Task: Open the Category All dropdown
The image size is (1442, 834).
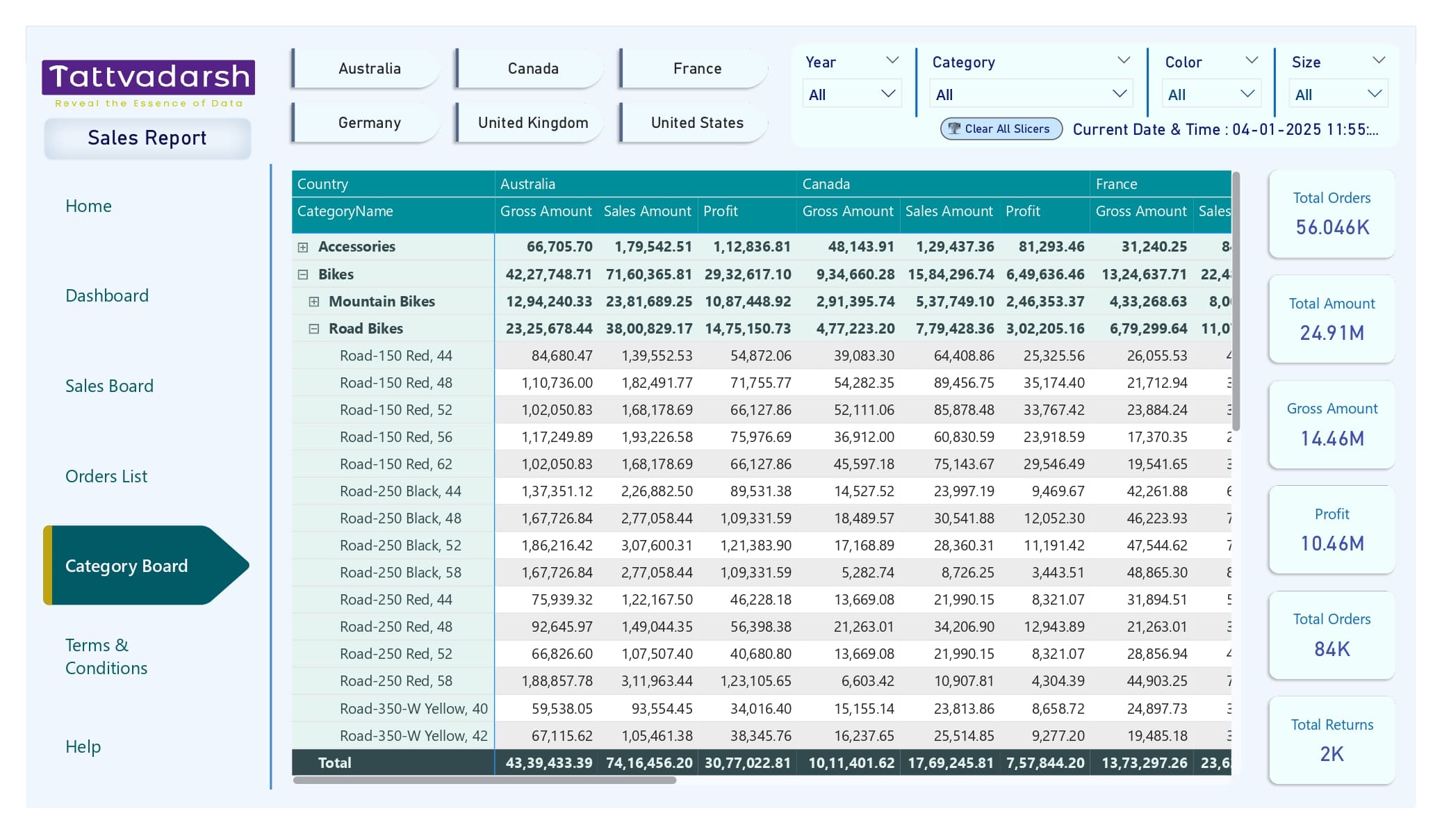Action: pos(1031,94)
